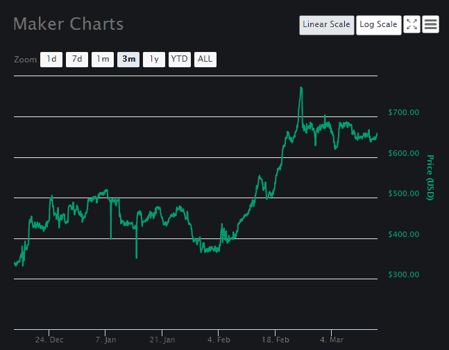The height and width of the screenshot is (350, 449).
Task: Click the $400.00 axis label
Action: tap(403, 234)
